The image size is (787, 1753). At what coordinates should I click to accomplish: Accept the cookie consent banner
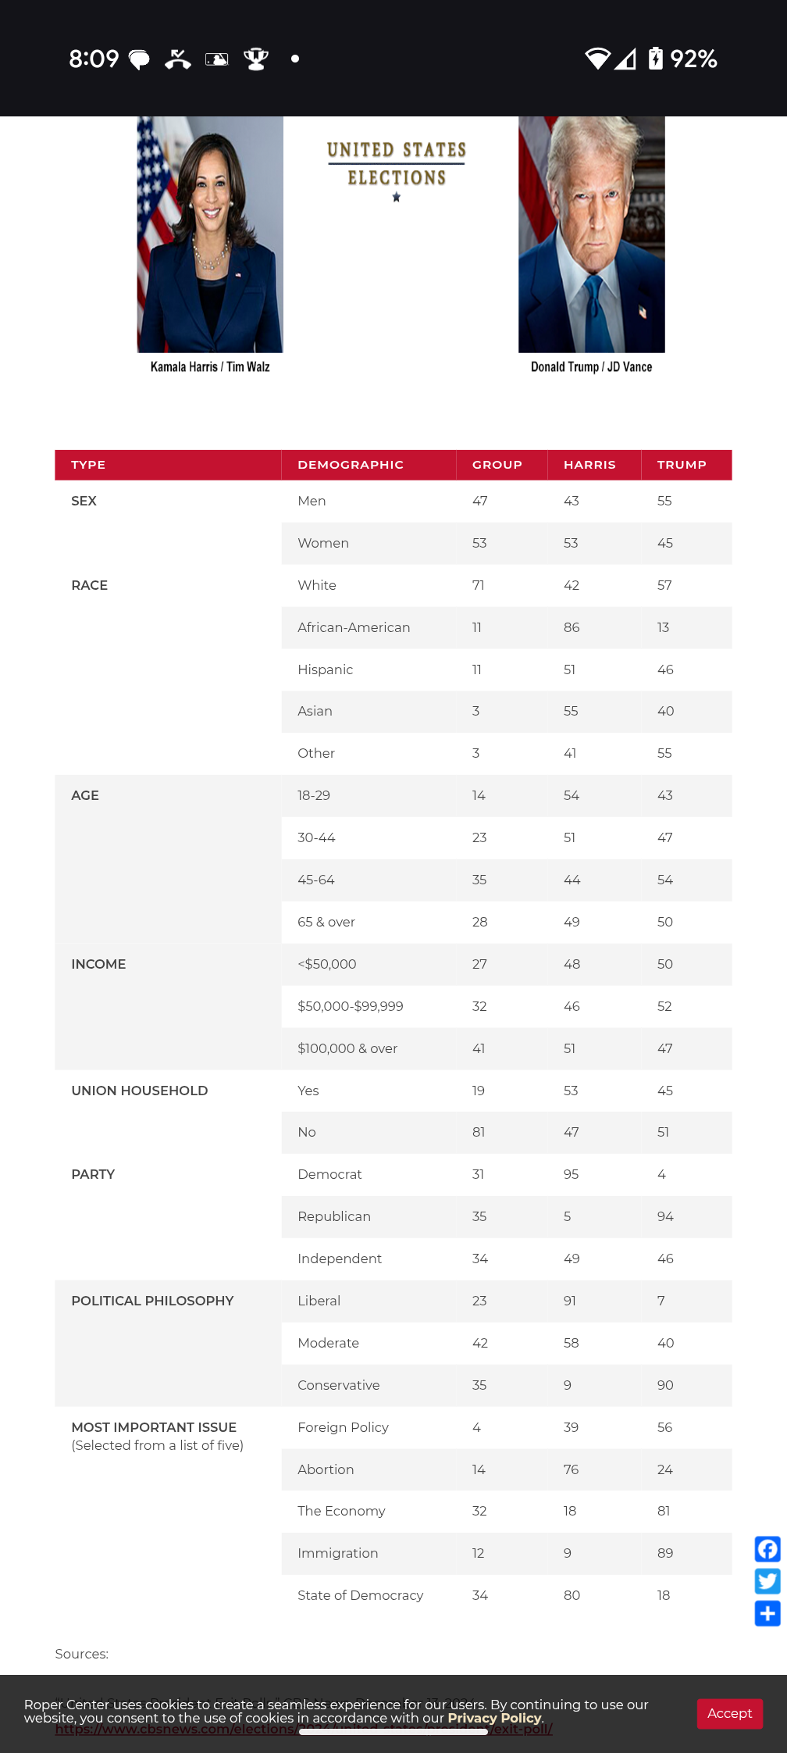[729, 1713]
